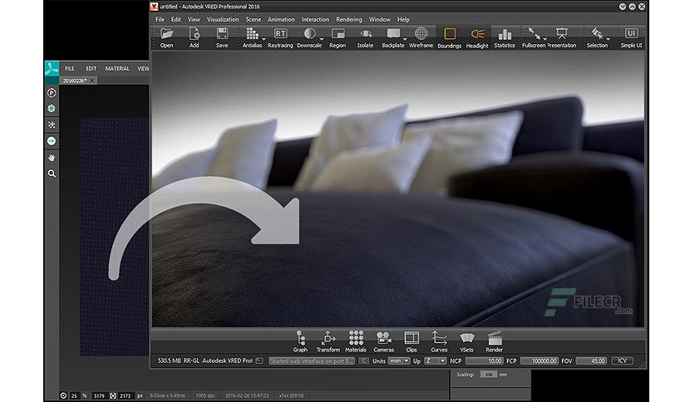The height and width of the screenshot is (402, 695).
Task: Open EDIT menu in the texture window
Action: [91, 69]
